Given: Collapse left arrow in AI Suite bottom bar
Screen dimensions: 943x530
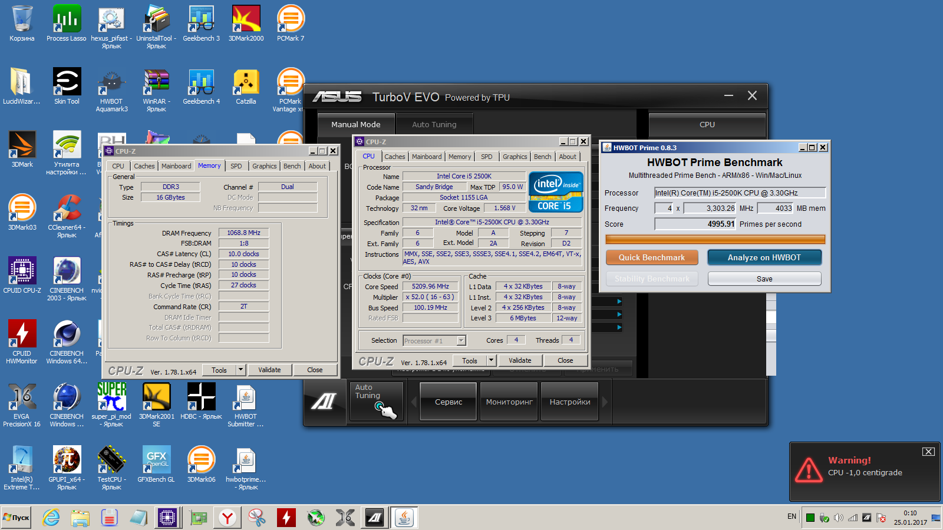Looking at the screenshot, I should [x=413, y=402].
